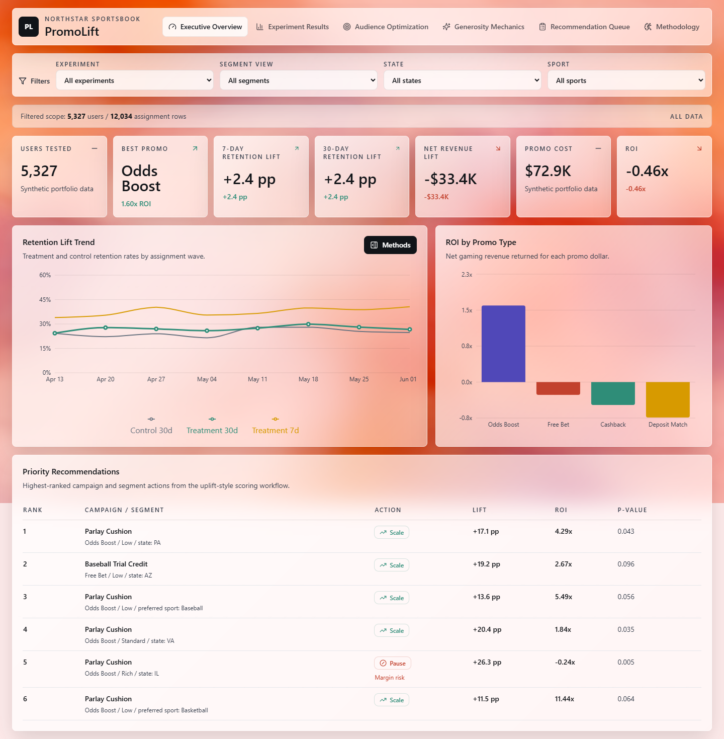Click the dash icon on Users Tested card
724x739 pixels.
95,148
